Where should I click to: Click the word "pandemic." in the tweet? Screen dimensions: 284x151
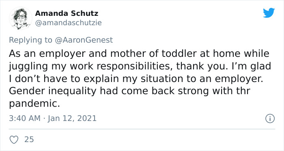click(x=34, y=104)
